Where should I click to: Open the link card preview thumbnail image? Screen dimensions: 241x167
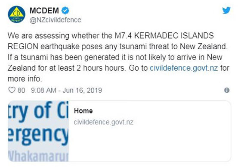(x=38, y=131)
